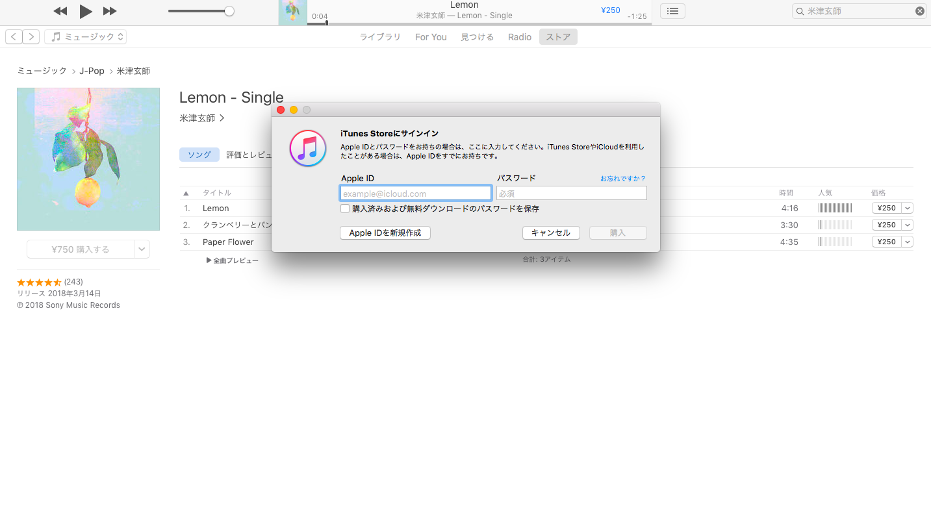Image resolution: width=931 pixels, height=532 pixels.
Task: Click the J-Pop breadcrumb link
Action: (92, 71)
